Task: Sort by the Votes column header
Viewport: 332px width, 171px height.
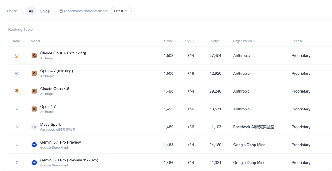Action: point(215,41)
